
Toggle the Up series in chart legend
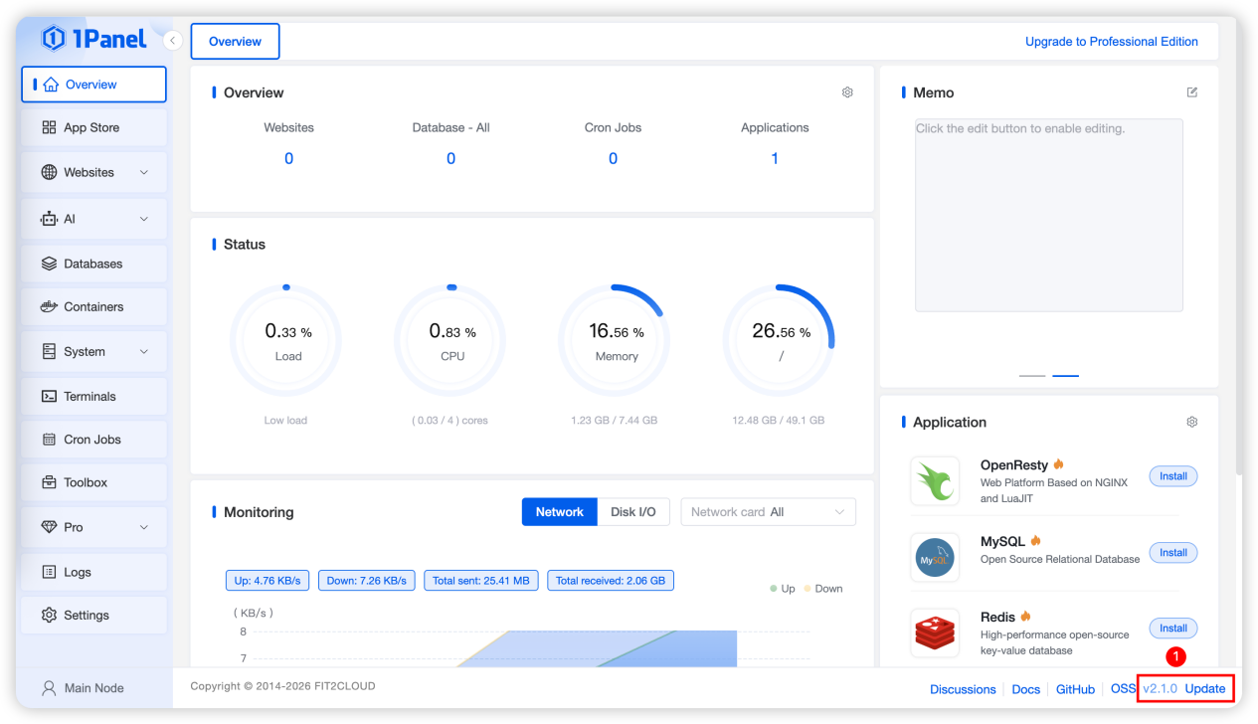782,589
